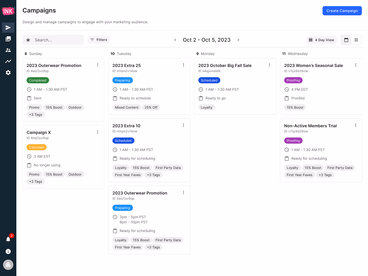Open organization building avatar icon
This screenshot has height=276, width=368.
pyautogui.click(x=8, y=265)
